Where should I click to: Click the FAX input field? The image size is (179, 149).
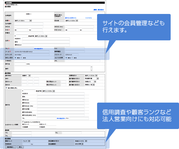[75, 48]
